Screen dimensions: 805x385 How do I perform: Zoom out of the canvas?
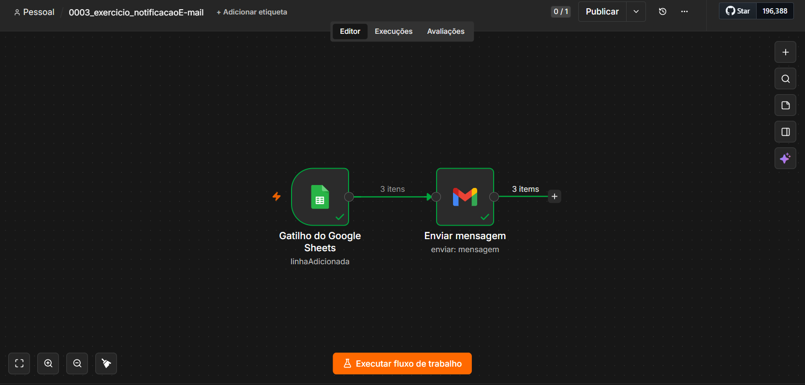pos(77,363)
